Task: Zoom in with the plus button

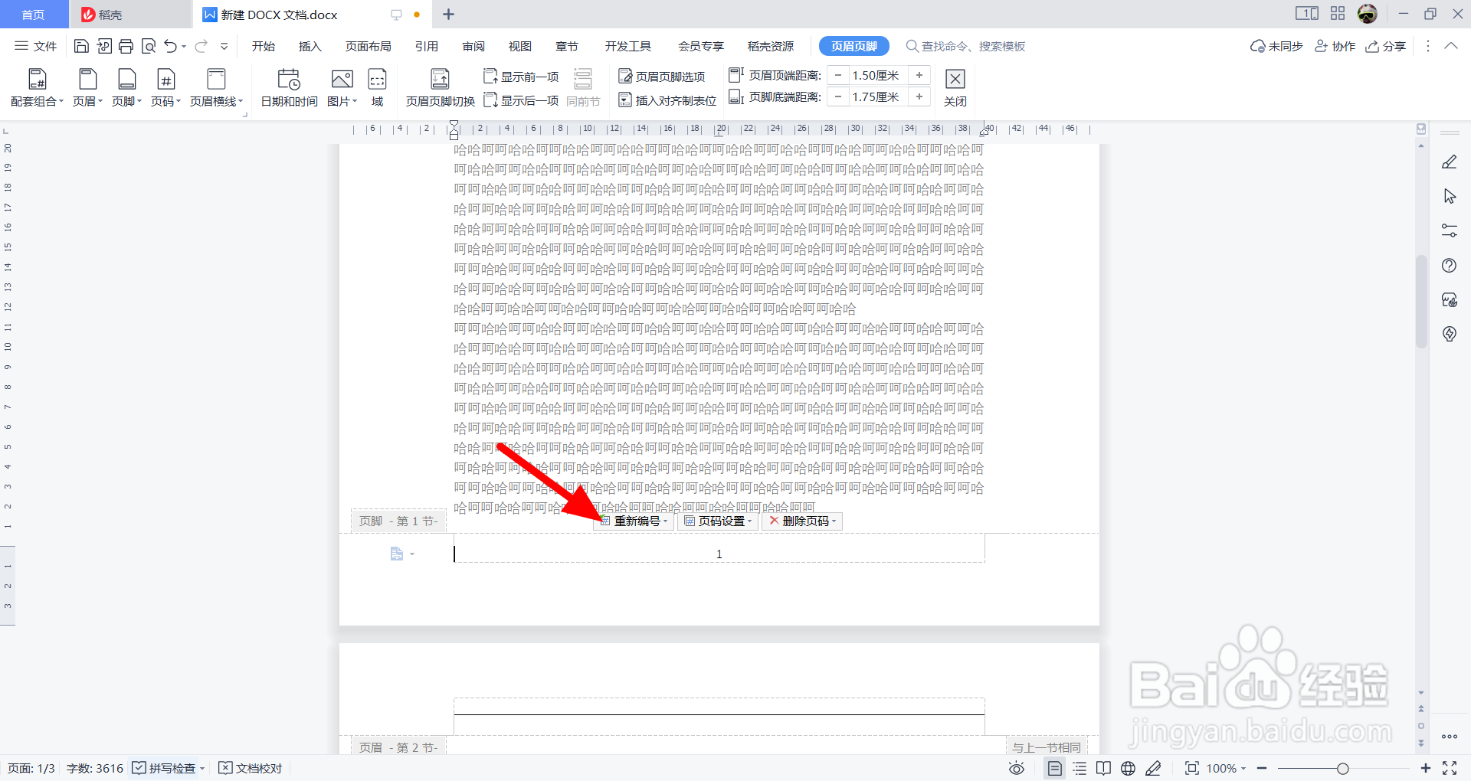Action: (1425, 768)
